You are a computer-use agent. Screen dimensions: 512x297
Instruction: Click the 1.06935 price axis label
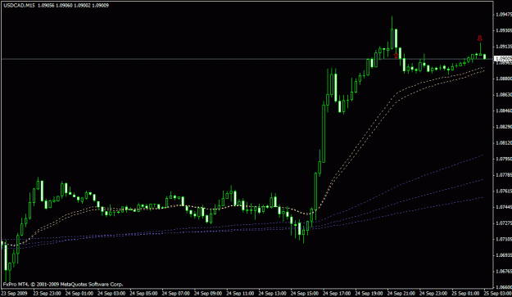coord(504,255)
